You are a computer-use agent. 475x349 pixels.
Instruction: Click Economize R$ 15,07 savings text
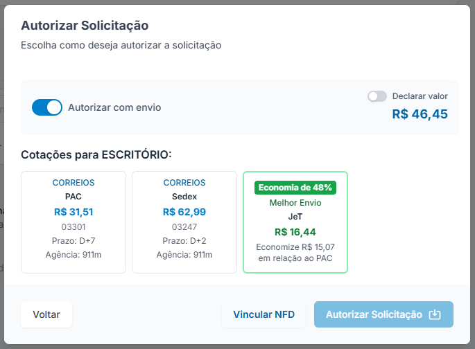[x=295, y=247]
